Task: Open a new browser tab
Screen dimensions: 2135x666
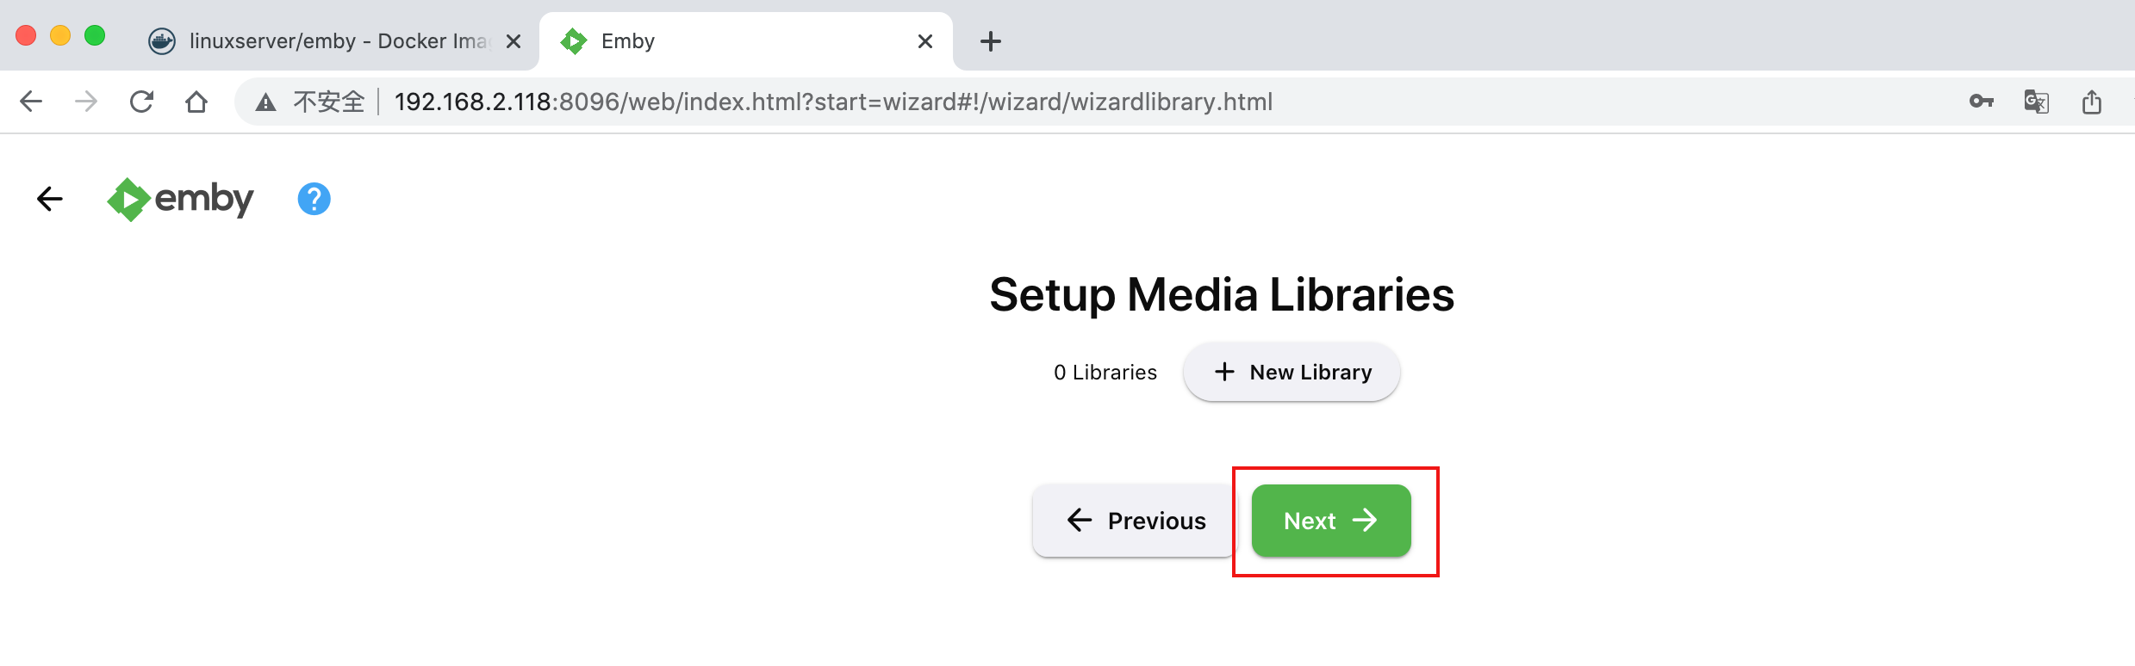Action: coord(991,41)
